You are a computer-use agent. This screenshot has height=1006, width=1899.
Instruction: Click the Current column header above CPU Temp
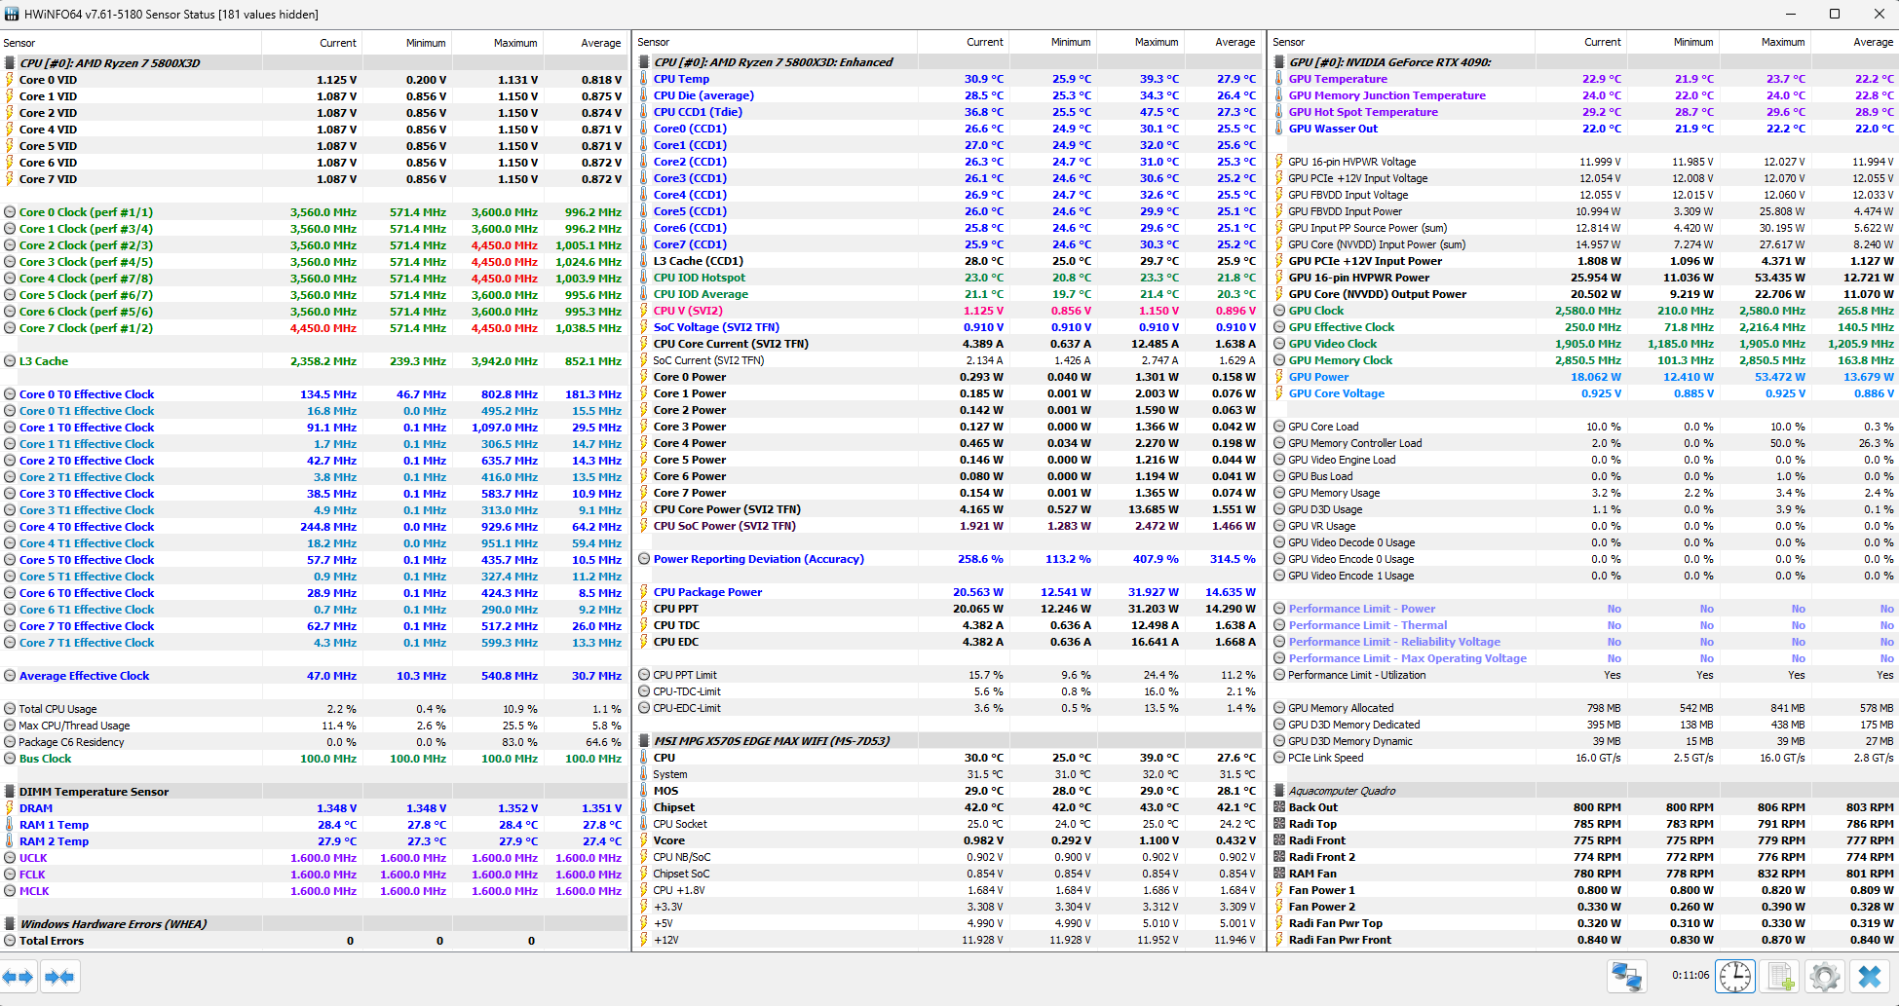click(964, 42)
